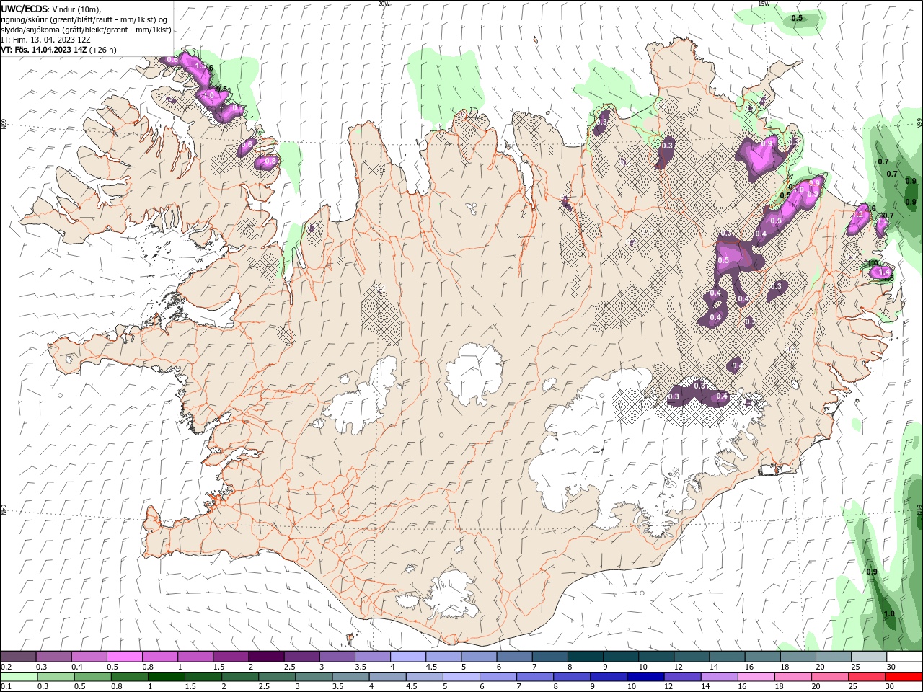The height and width of the screenshot is (692, 923).
Task: Select the bright pink 0.5–0.8 snow legend swatch
Action: [125, 657]
